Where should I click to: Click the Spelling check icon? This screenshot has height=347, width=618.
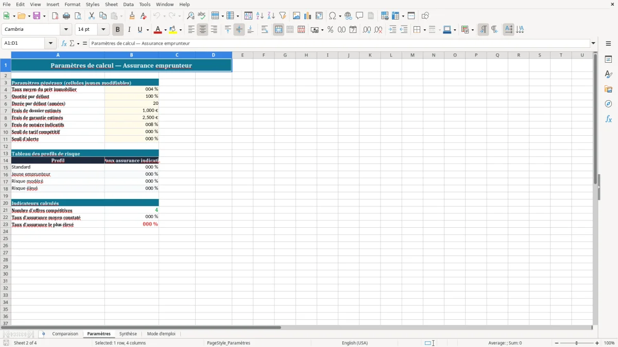click(202, 16)
